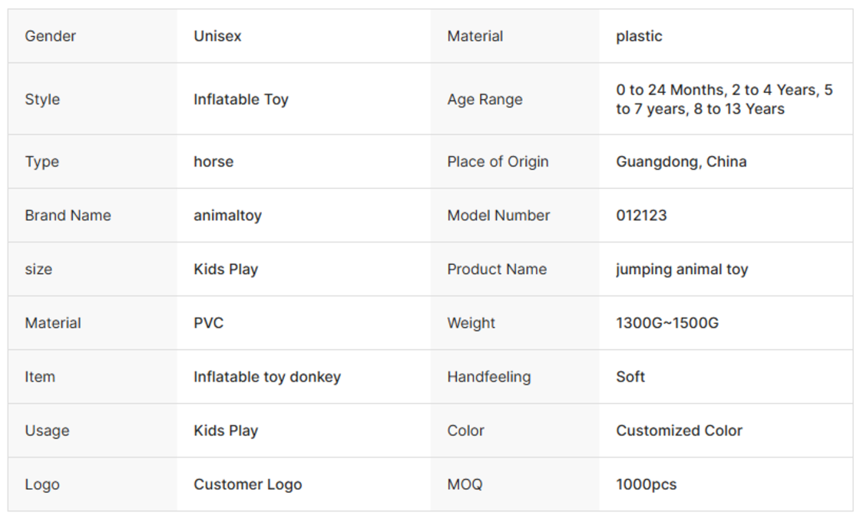860x519 pixels.
Task: Select model number 012123
Action: (641, 216)
